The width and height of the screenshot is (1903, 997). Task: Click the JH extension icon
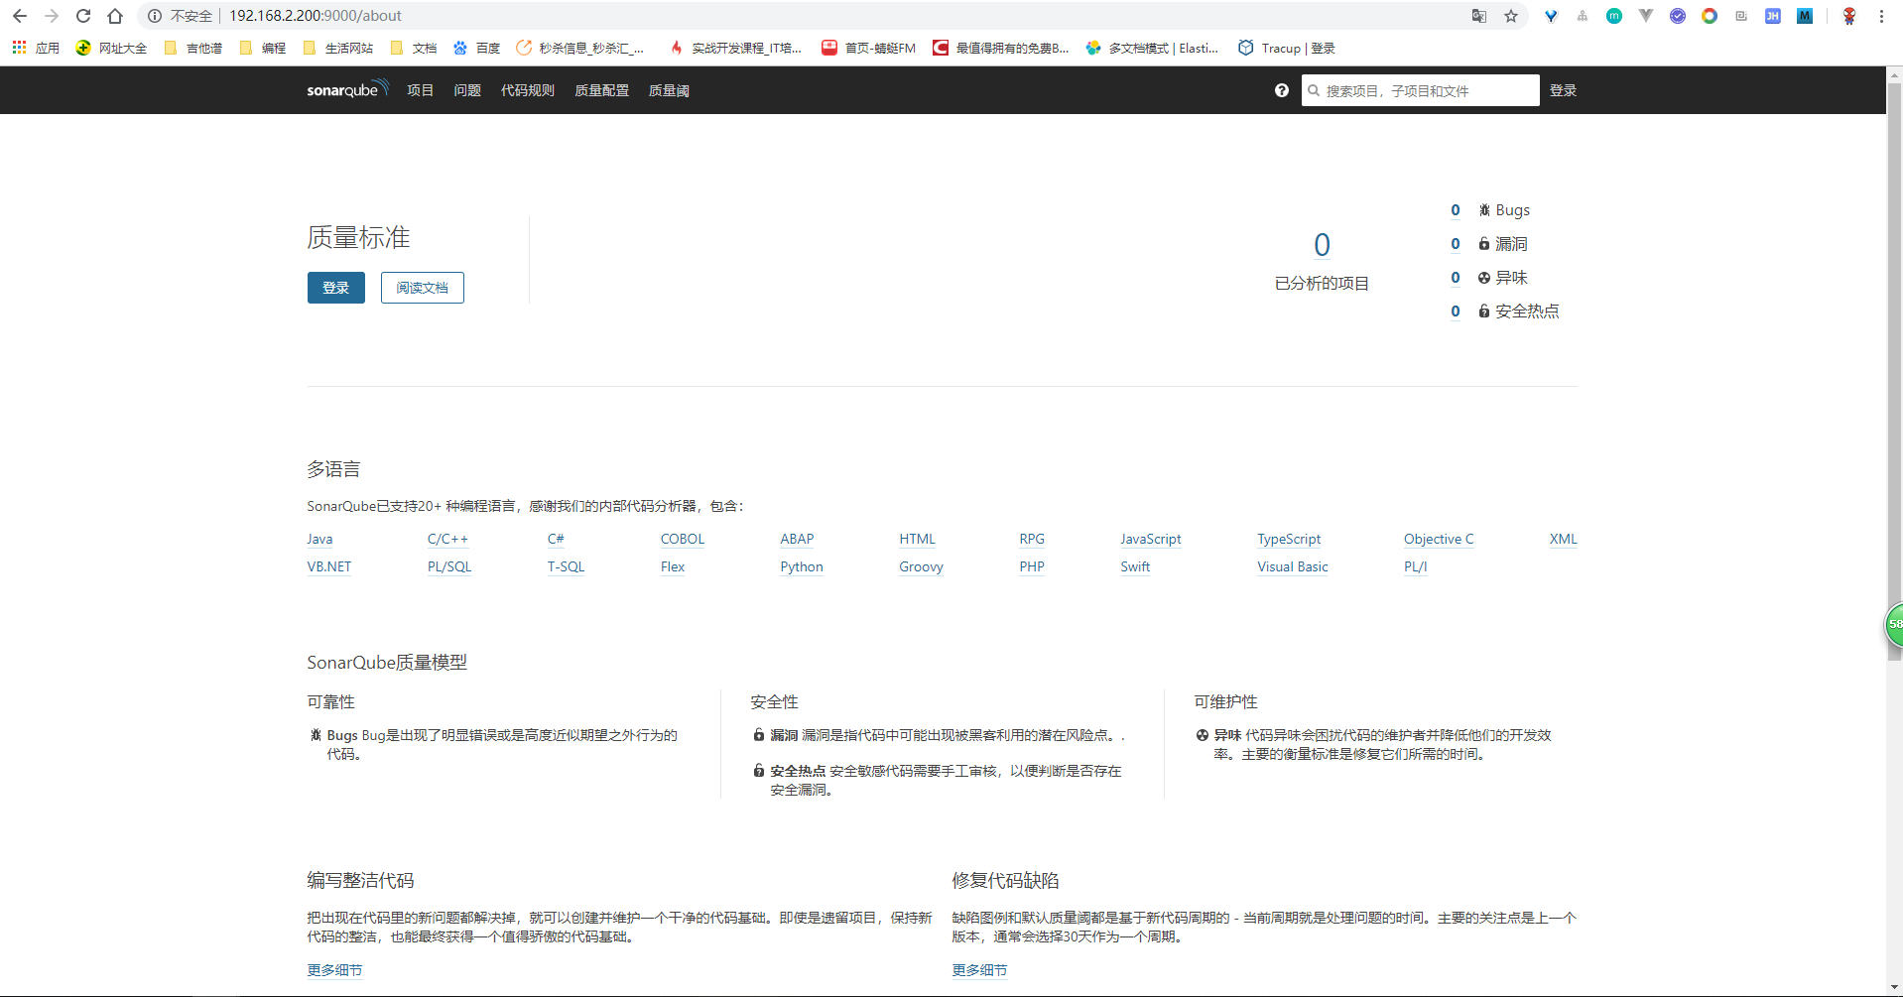[x=1773, y=16]
